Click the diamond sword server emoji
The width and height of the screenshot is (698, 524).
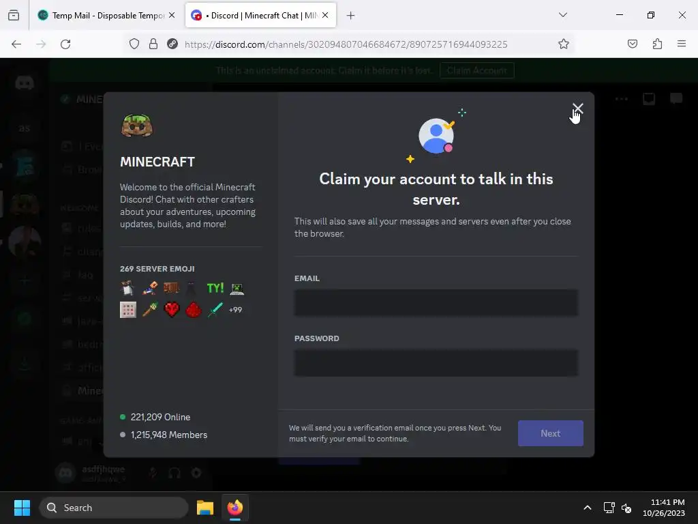215,310
